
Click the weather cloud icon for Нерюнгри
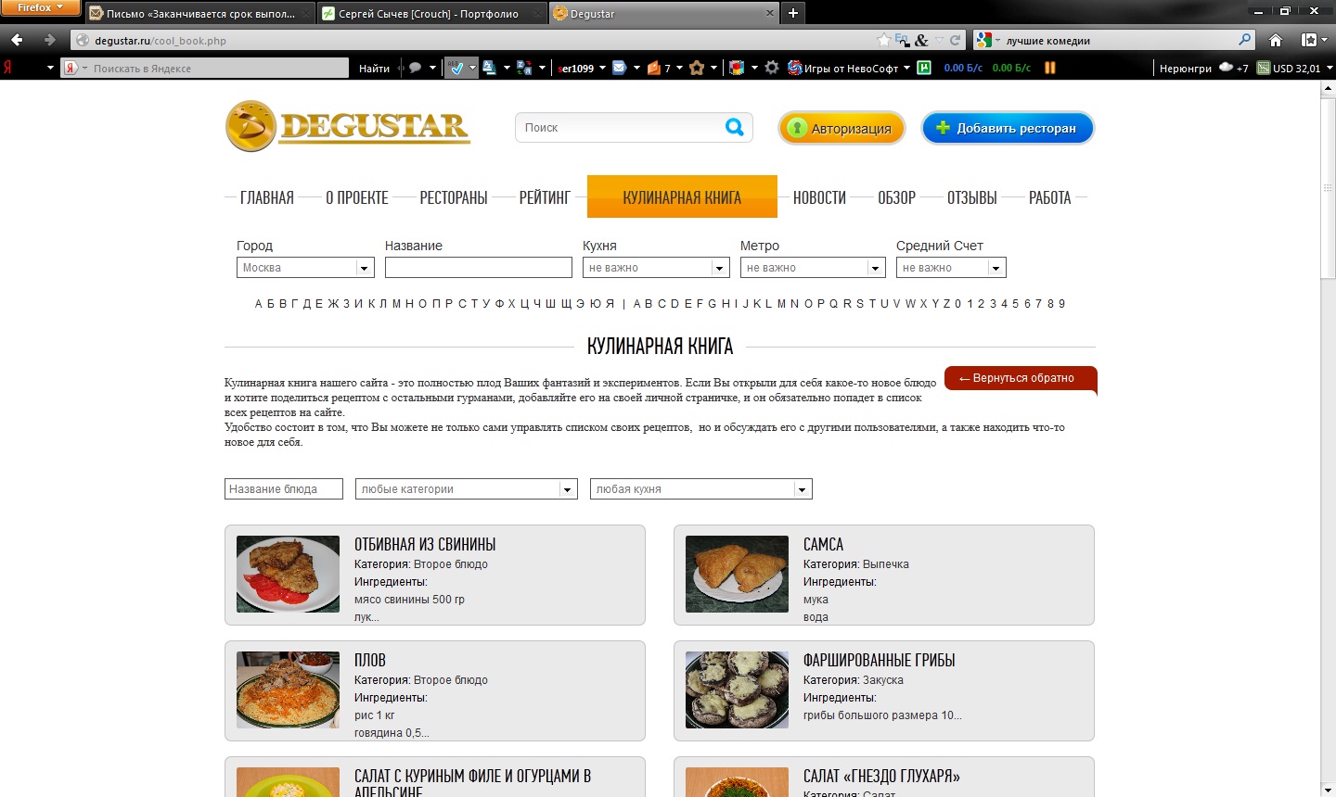click(1226, 67)
